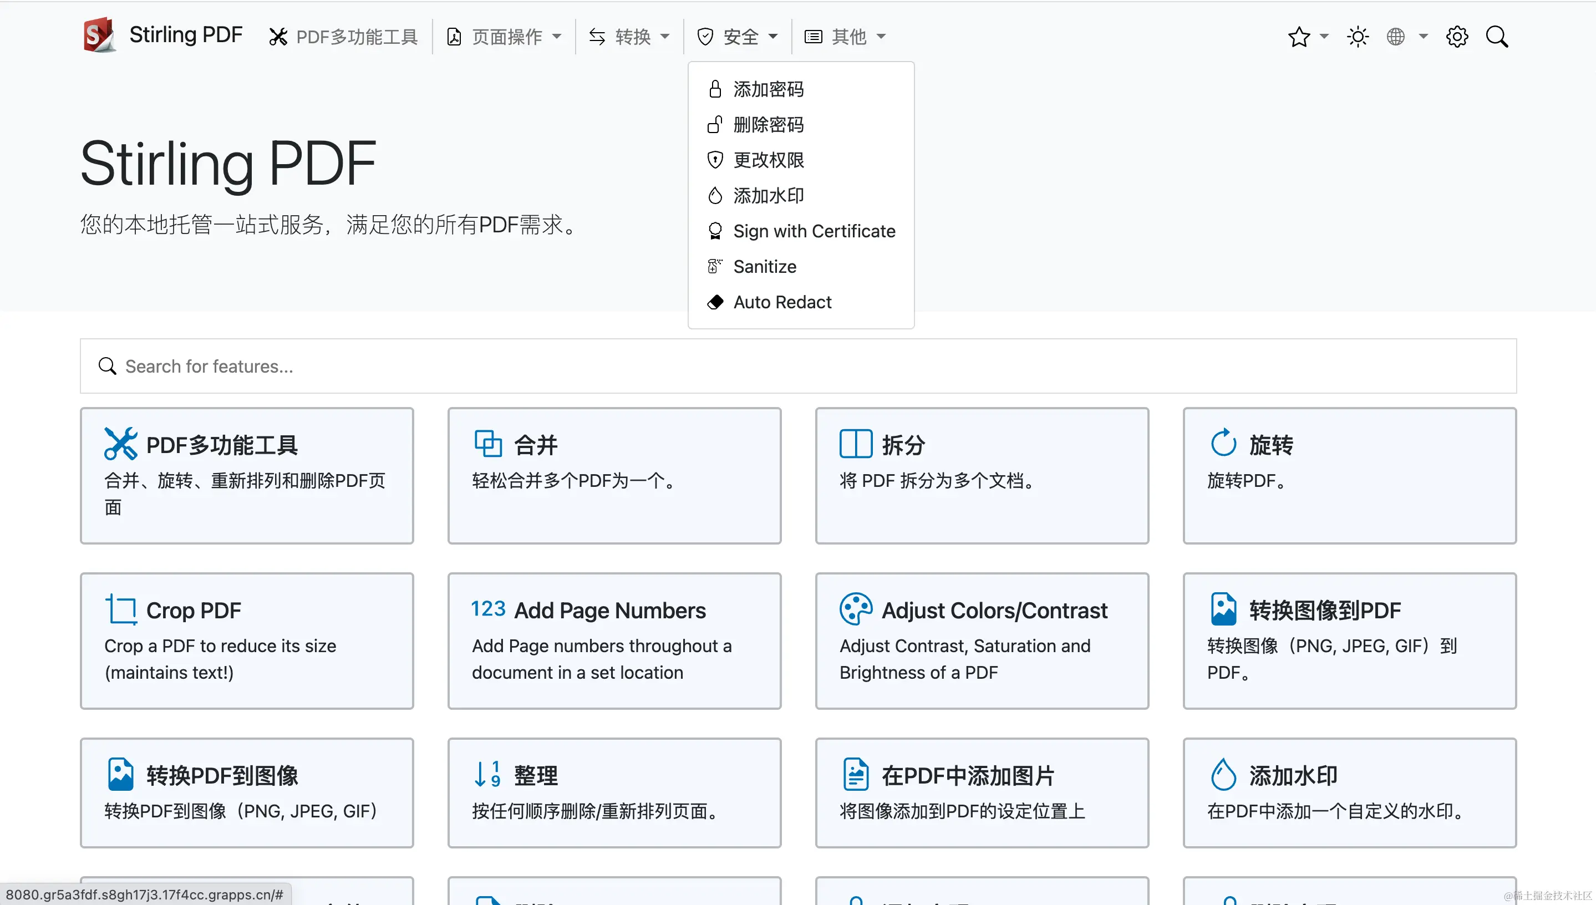The width and height of the screenshot is (1596, 905).
Task: Click the magnifier icon in the feature search box
Action: coord(108,366)
